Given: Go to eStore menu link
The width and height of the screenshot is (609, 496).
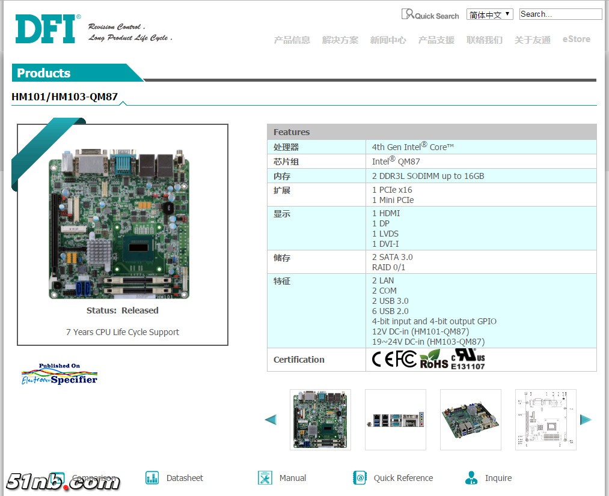Looking at the screenshot, I should click(x=576, y=39).
